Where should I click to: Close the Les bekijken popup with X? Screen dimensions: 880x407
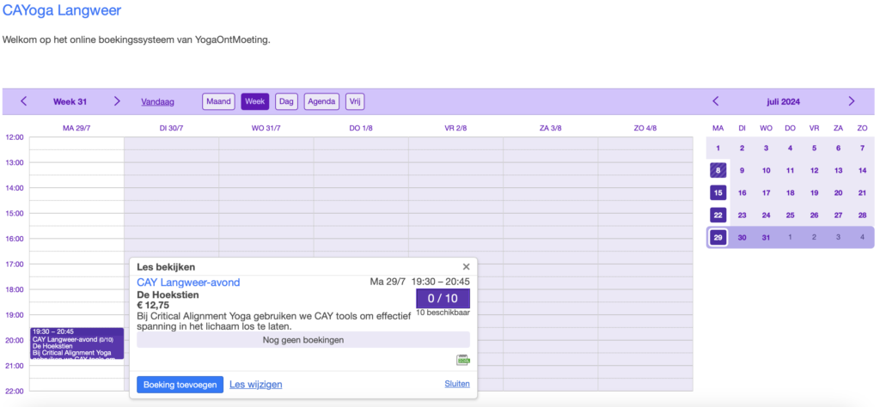466,267
